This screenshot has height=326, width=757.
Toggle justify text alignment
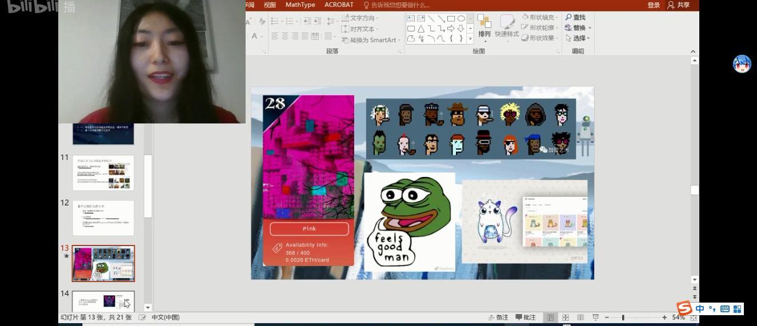305,36
